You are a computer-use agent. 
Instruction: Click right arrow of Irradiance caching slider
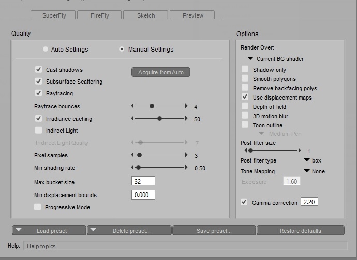click(x=186, y=118)
